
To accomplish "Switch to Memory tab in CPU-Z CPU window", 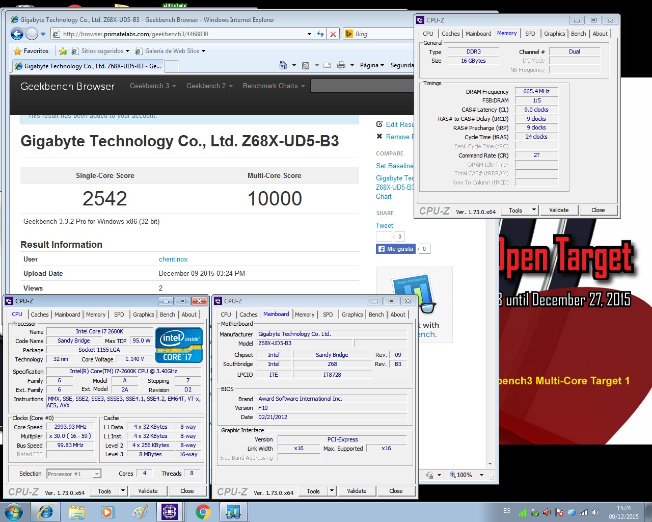I will (96, 315).
